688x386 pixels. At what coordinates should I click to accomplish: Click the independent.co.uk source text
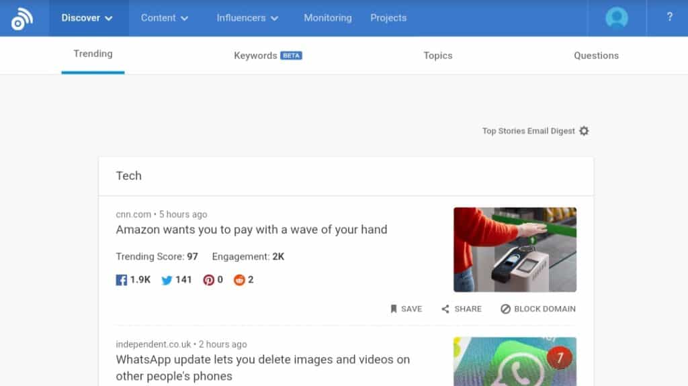(x=153, y=344)
